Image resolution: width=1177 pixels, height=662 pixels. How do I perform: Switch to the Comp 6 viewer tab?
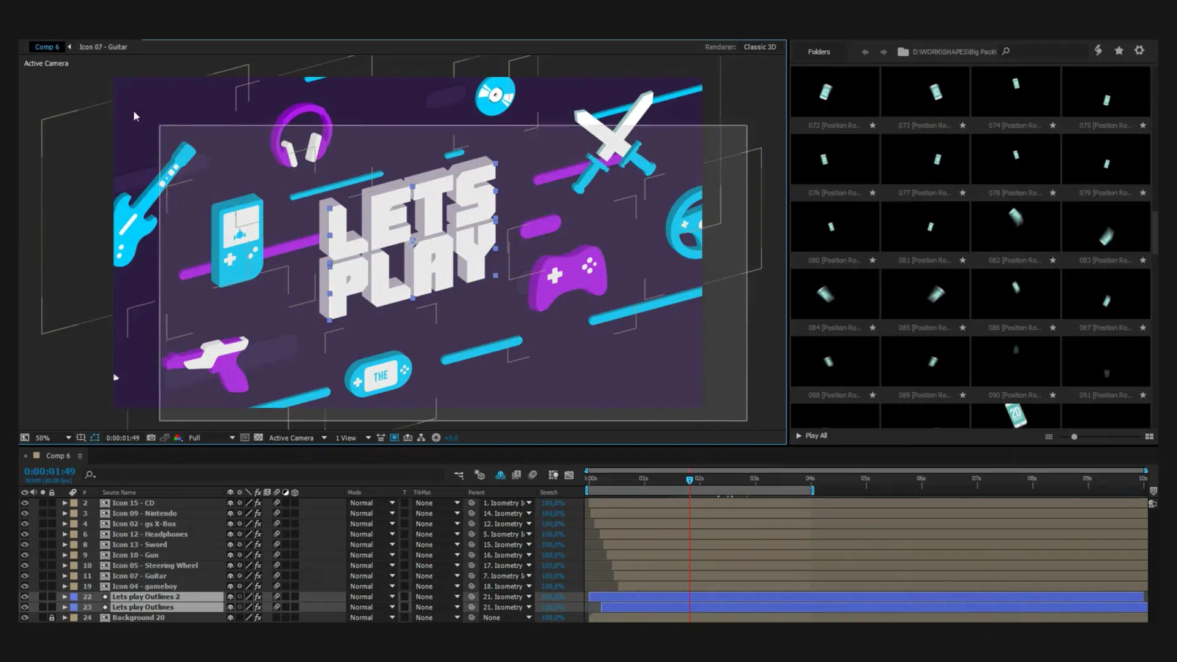point(47,47)
